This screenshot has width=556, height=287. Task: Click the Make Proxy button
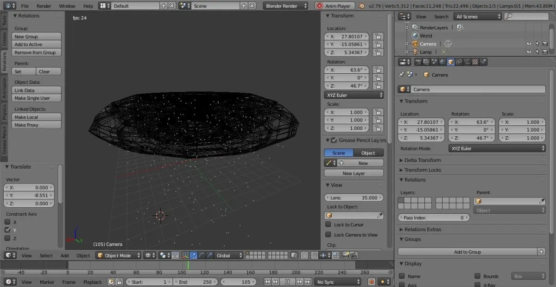(x=37, y=125)
